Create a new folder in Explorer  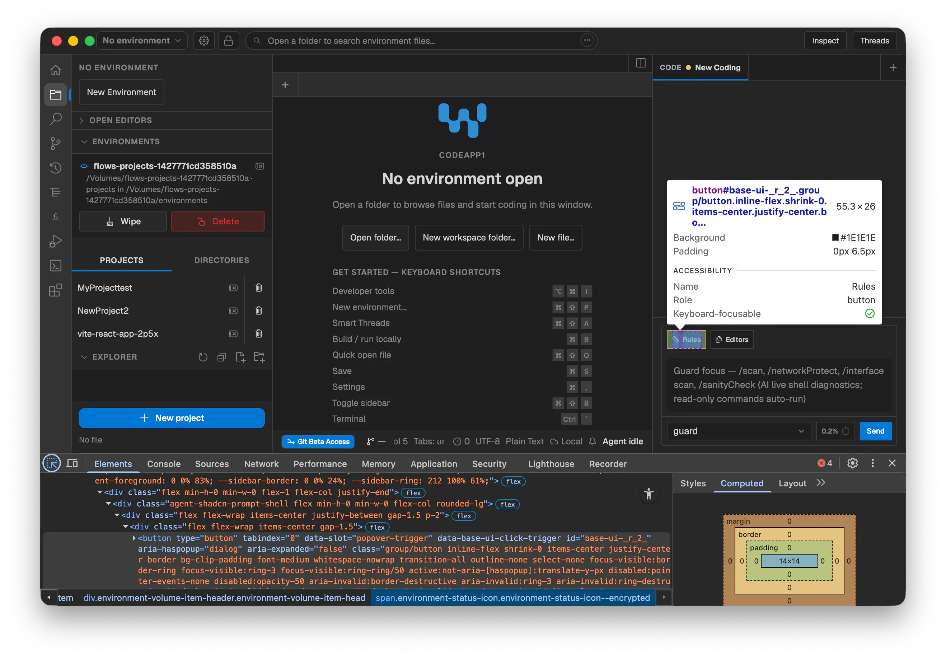tap(259, 357)
